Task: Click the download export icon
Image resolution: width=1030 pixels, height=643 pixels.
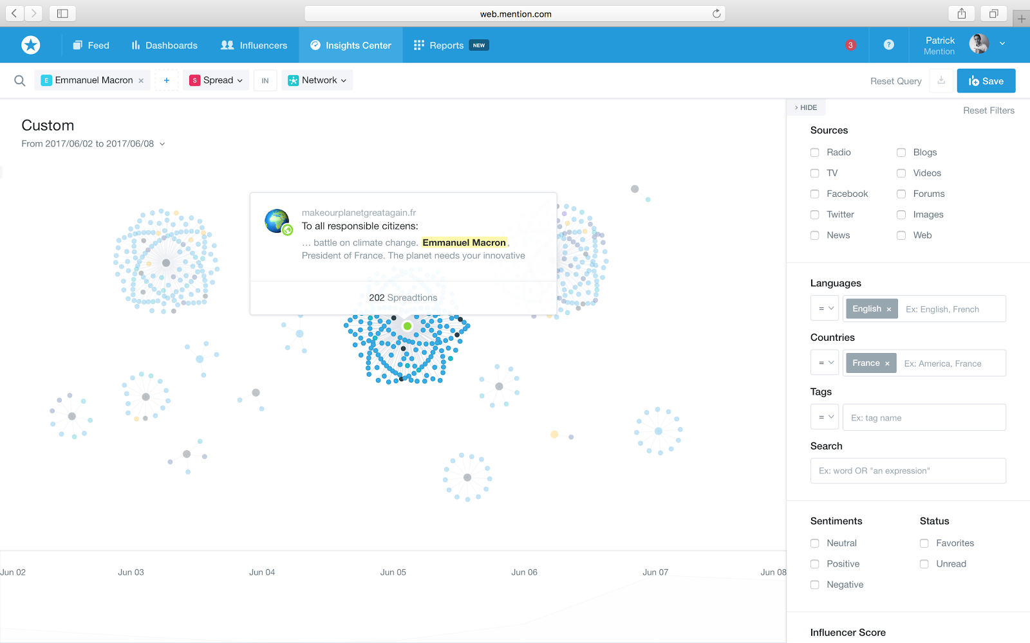Action: pos(941,80)
